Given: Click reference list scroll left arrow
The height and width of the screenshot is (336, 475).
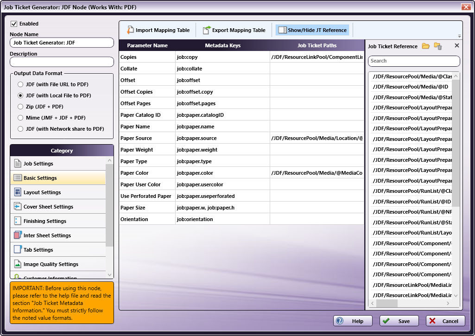Looking at the screenshot, I should (x=372, y=303).
